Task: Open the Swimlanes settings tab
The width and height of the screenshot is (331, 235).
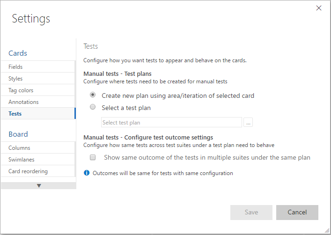Action: [x=38, y=160]
